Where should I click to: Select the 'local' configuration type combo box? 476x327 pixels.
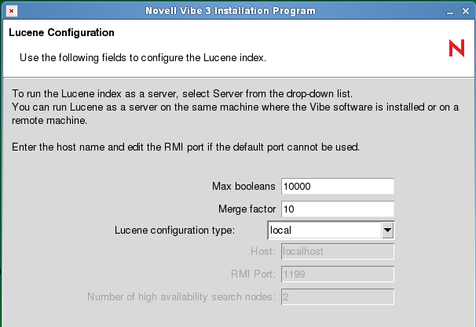pos(324,231)
